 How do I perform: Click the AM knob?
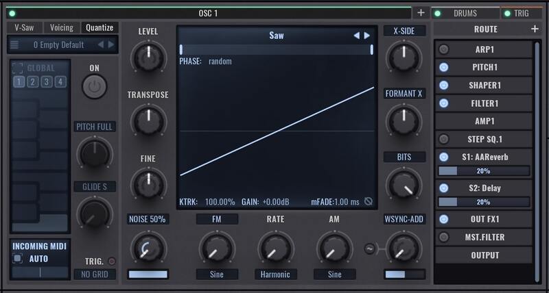(335, 249)
